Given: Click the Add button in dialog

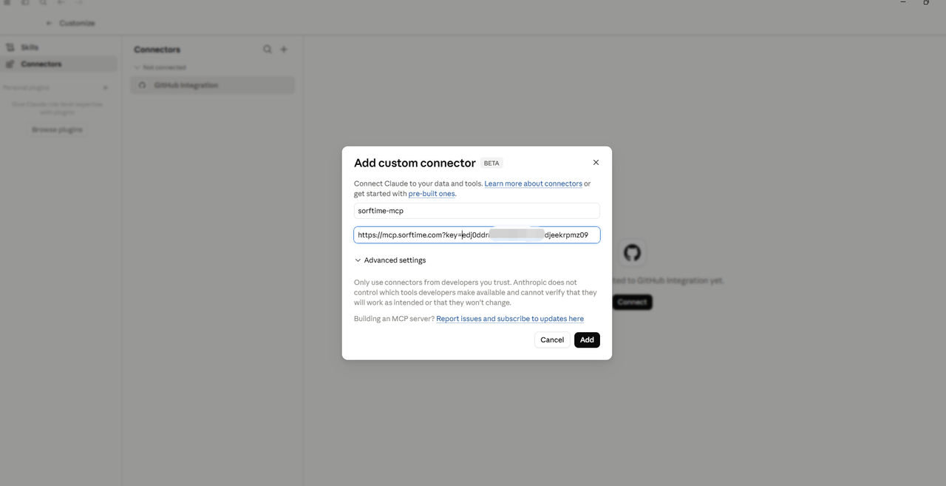Looking at the screenshot, I should (x=587, y=340).
